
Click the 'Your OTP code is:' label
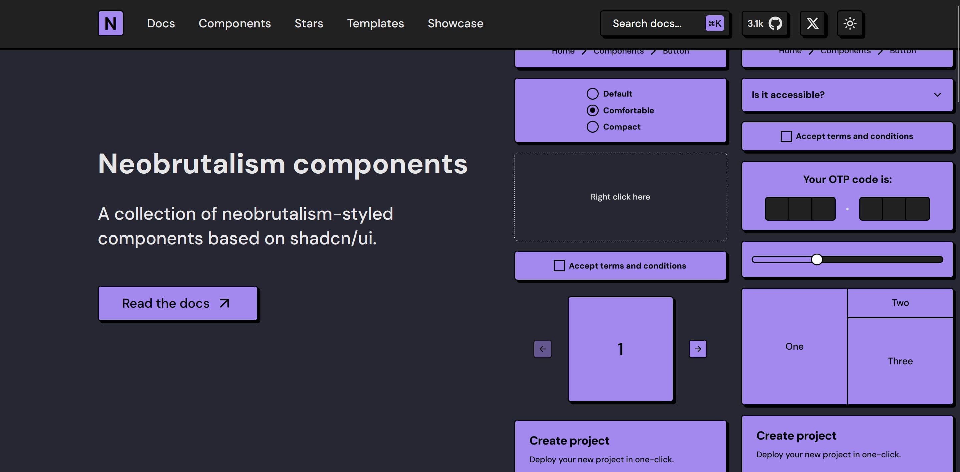pos(847,179)
